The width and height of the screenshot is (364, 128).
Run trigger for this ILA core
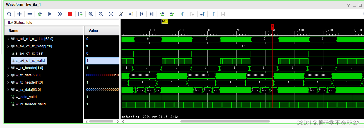(50, 14)
